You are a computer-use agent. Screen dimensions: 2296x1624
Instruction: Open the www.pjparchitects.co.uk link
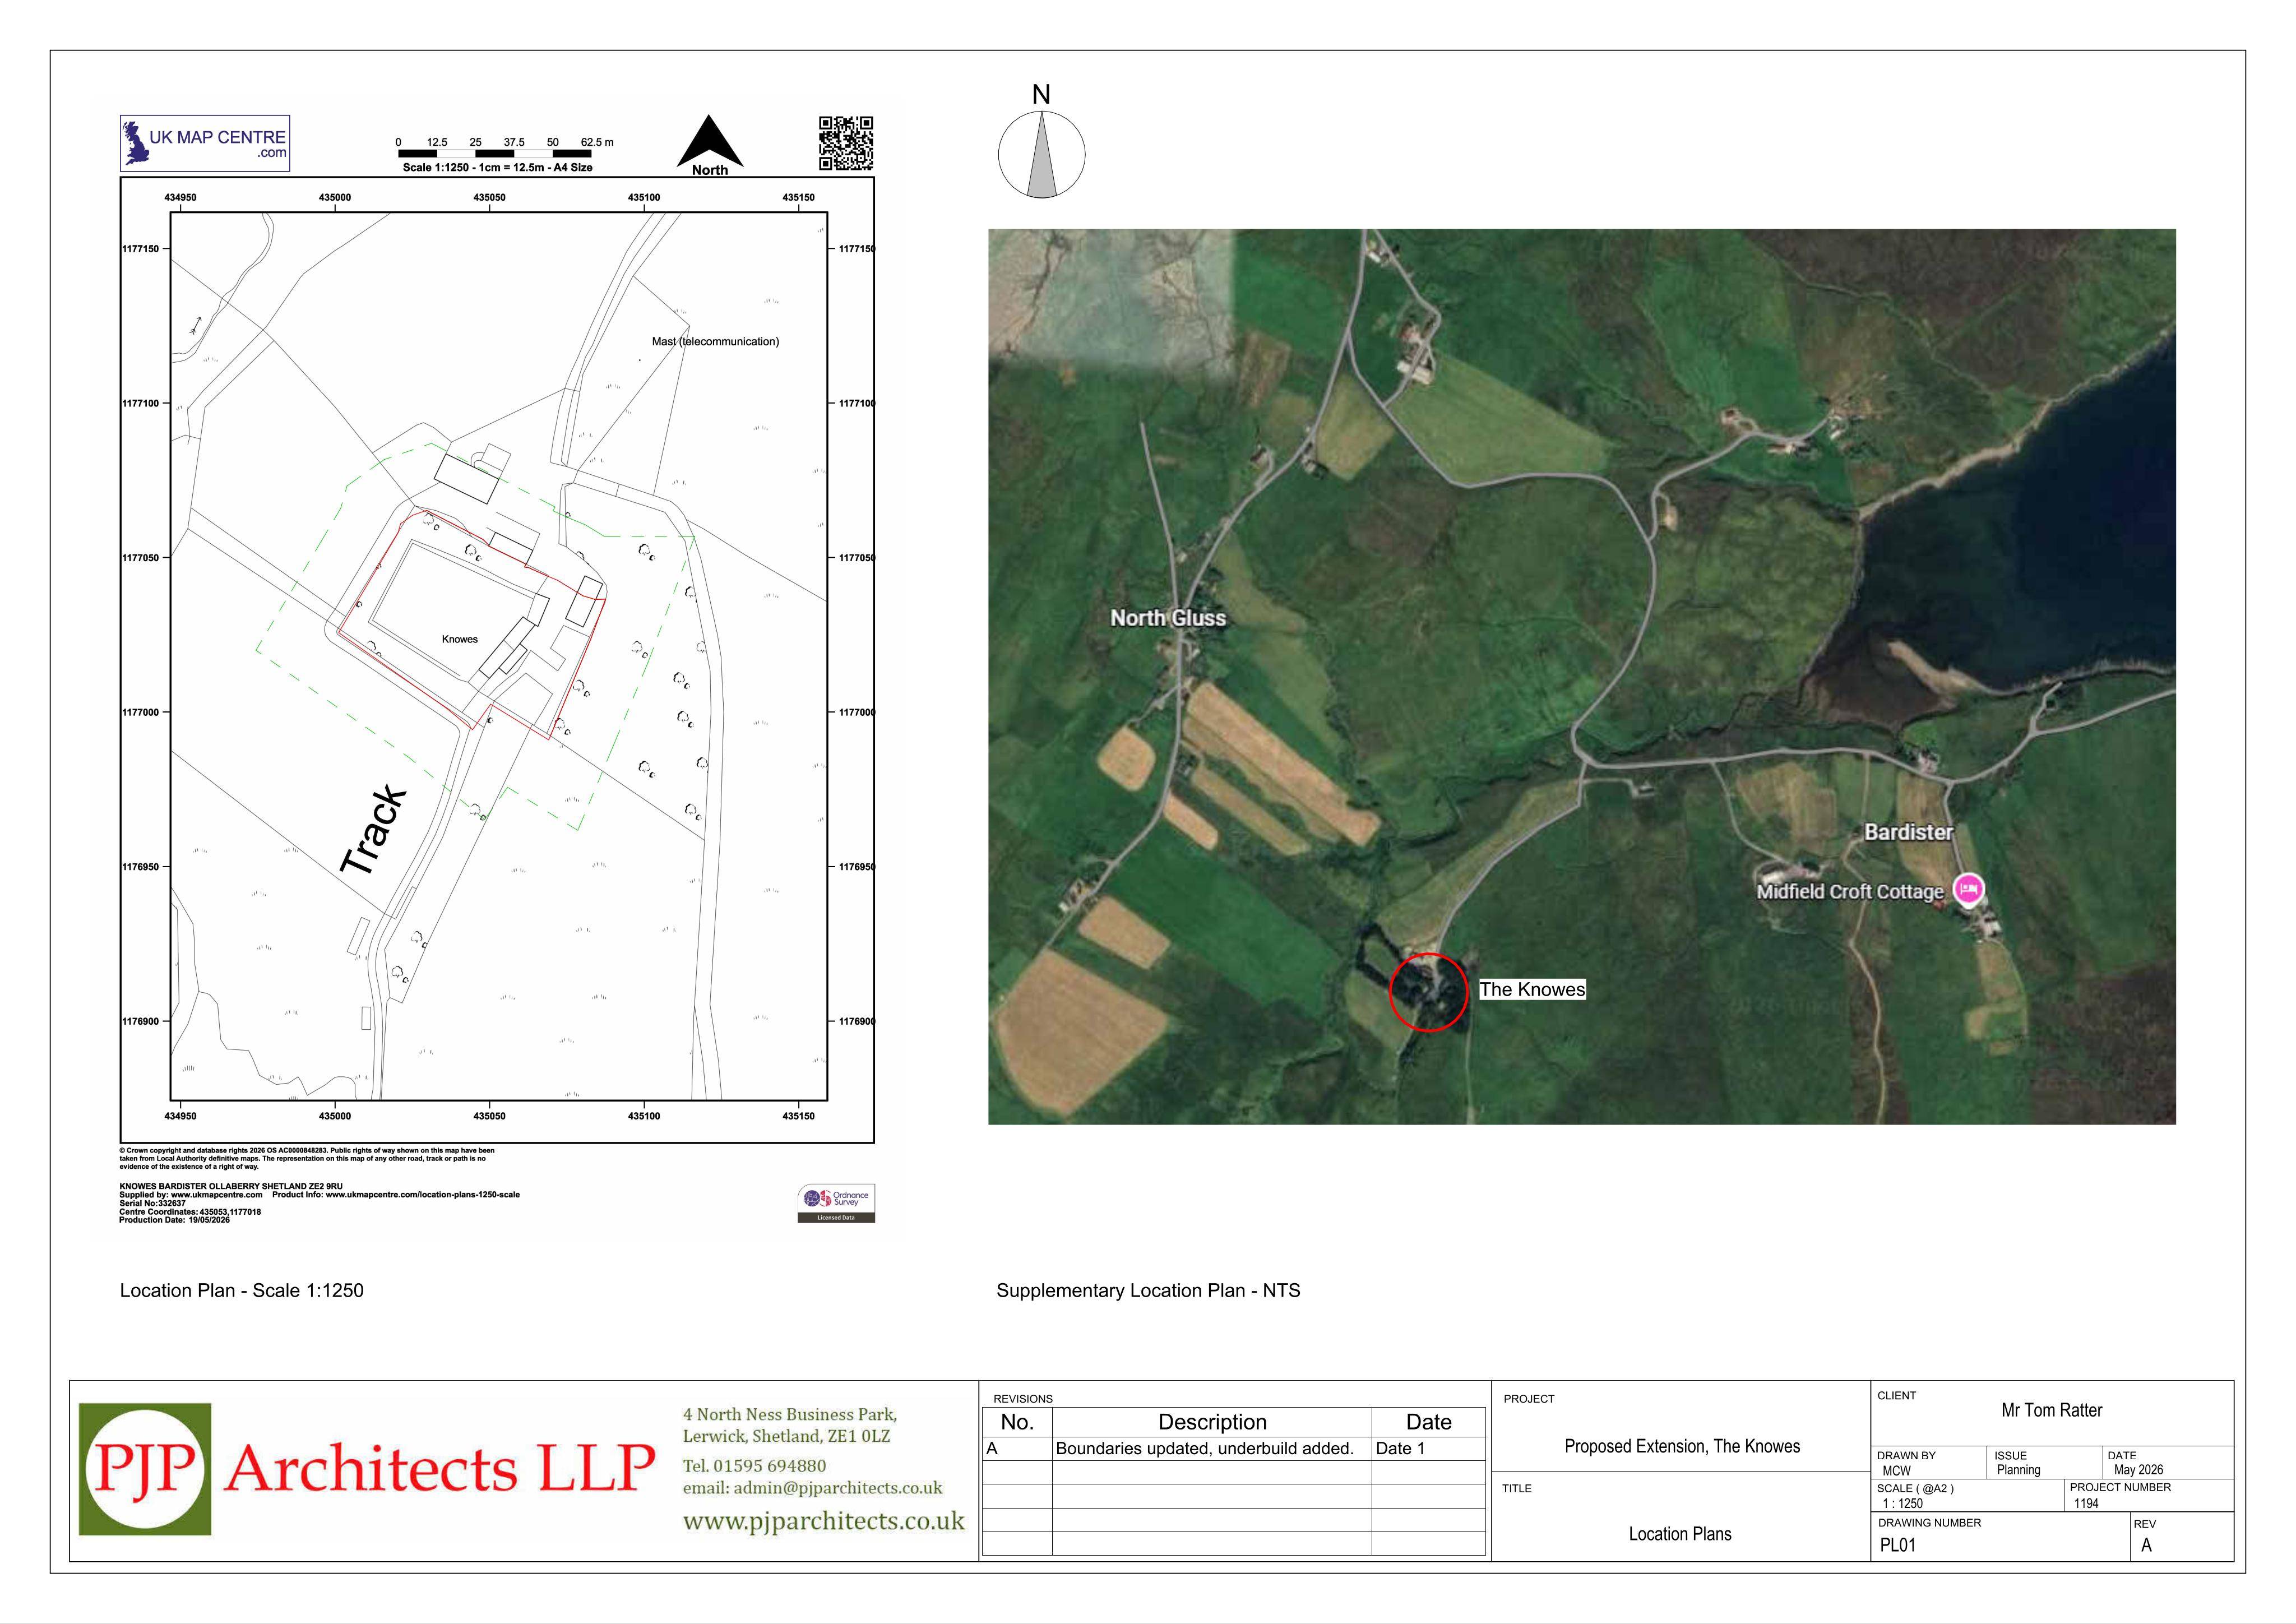823,1521
